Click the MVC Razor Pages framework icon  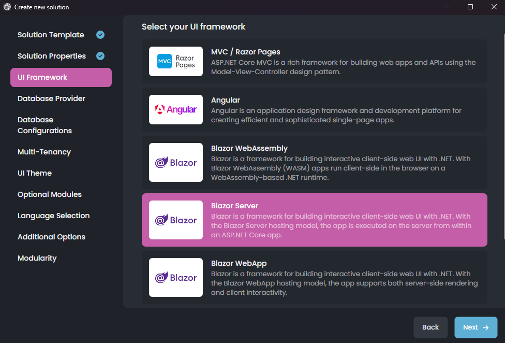(x=175, y=61)
